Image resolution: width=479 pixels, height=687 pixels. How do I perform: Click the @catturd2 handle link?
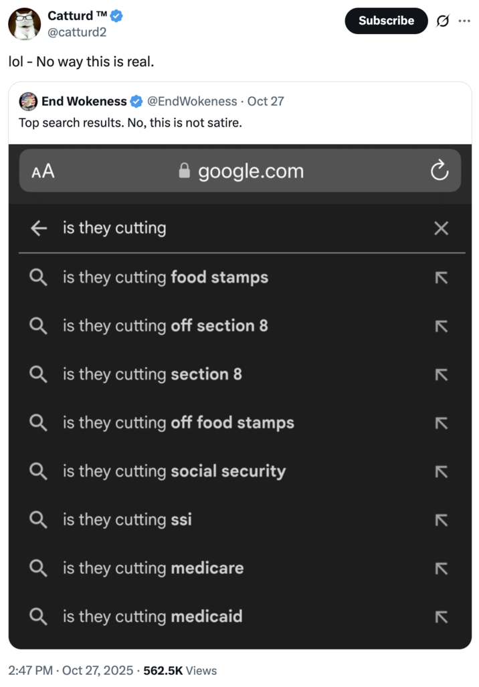coord(76,31)
